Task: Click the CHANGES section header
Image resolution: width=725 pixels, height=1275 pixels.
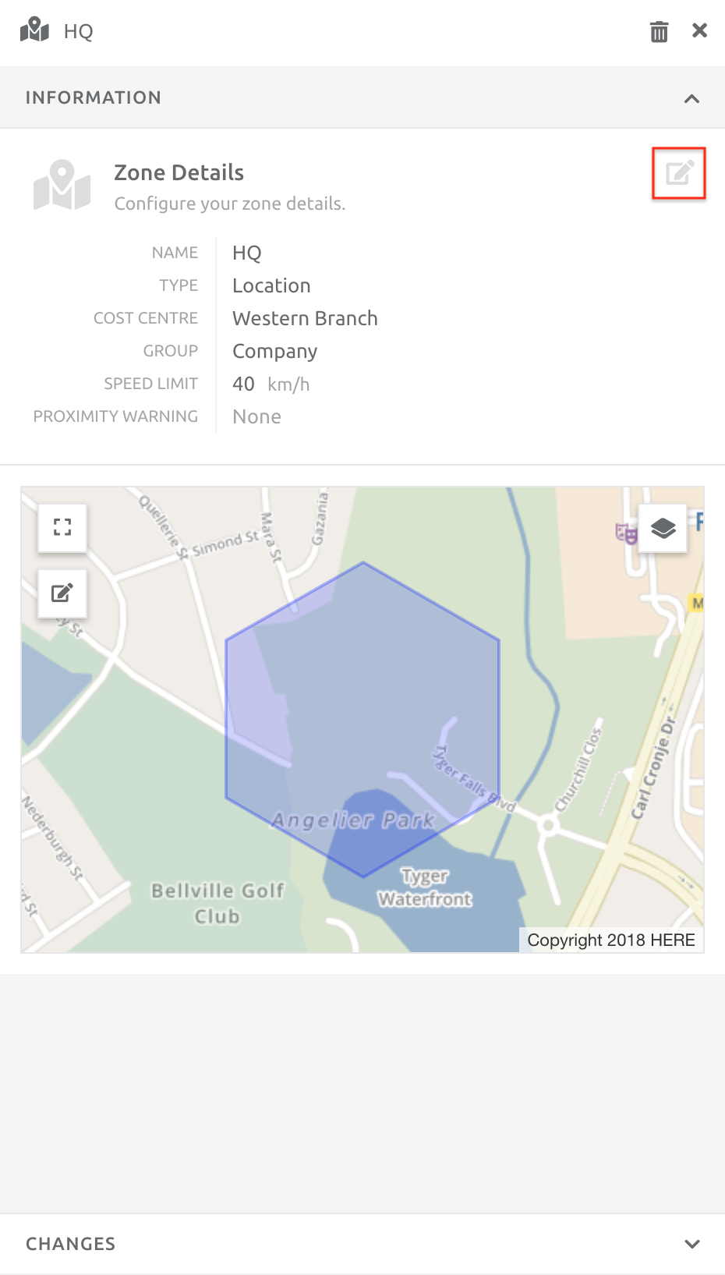Action: 70,1243
